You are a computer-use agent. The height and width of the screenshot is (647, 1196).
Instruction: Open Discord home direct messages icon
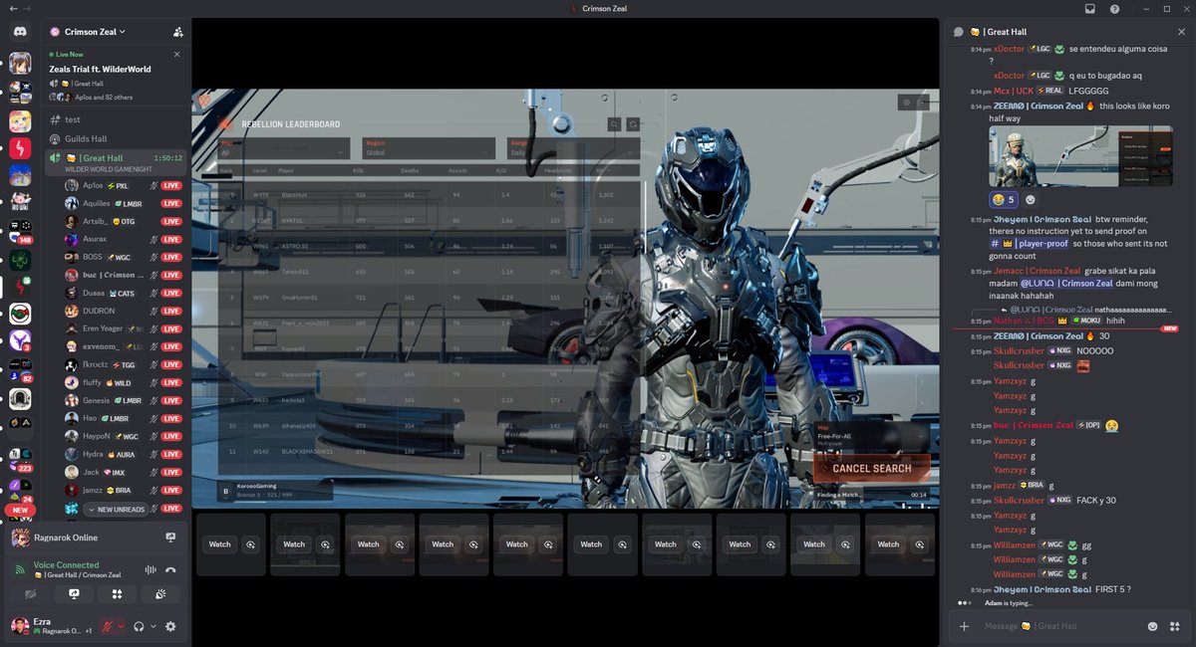[20, 32]
